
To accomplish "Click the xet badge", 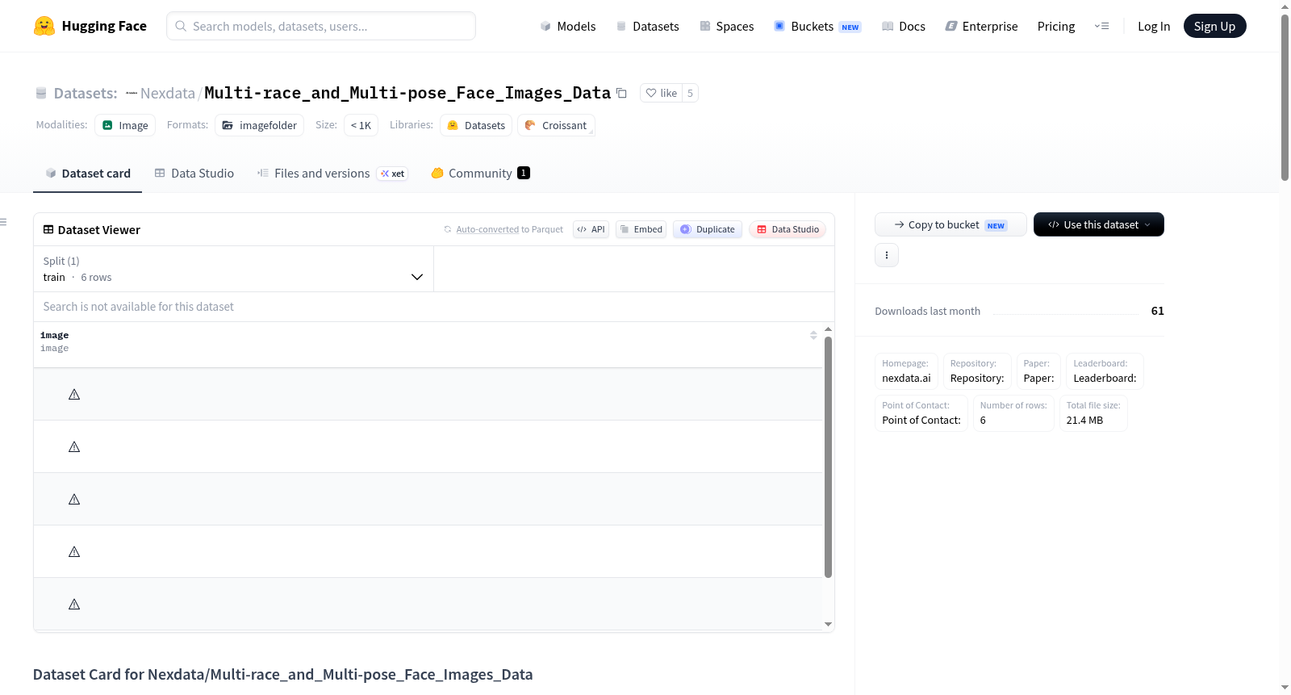I will (x=392, y=174).
